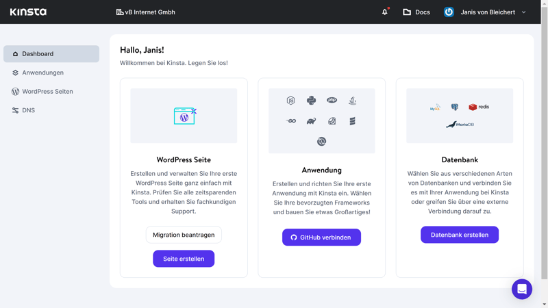The image size is (548, 308).
Task: Click Datenbank erstellen button
Action: pyautogui.click(x=460, y=235)
